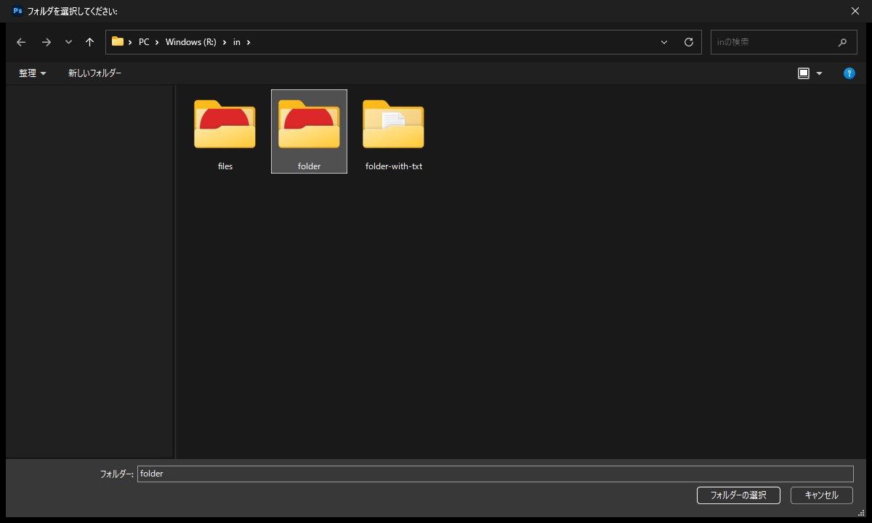Go back to the previous folder

click(x=21, y=42)
